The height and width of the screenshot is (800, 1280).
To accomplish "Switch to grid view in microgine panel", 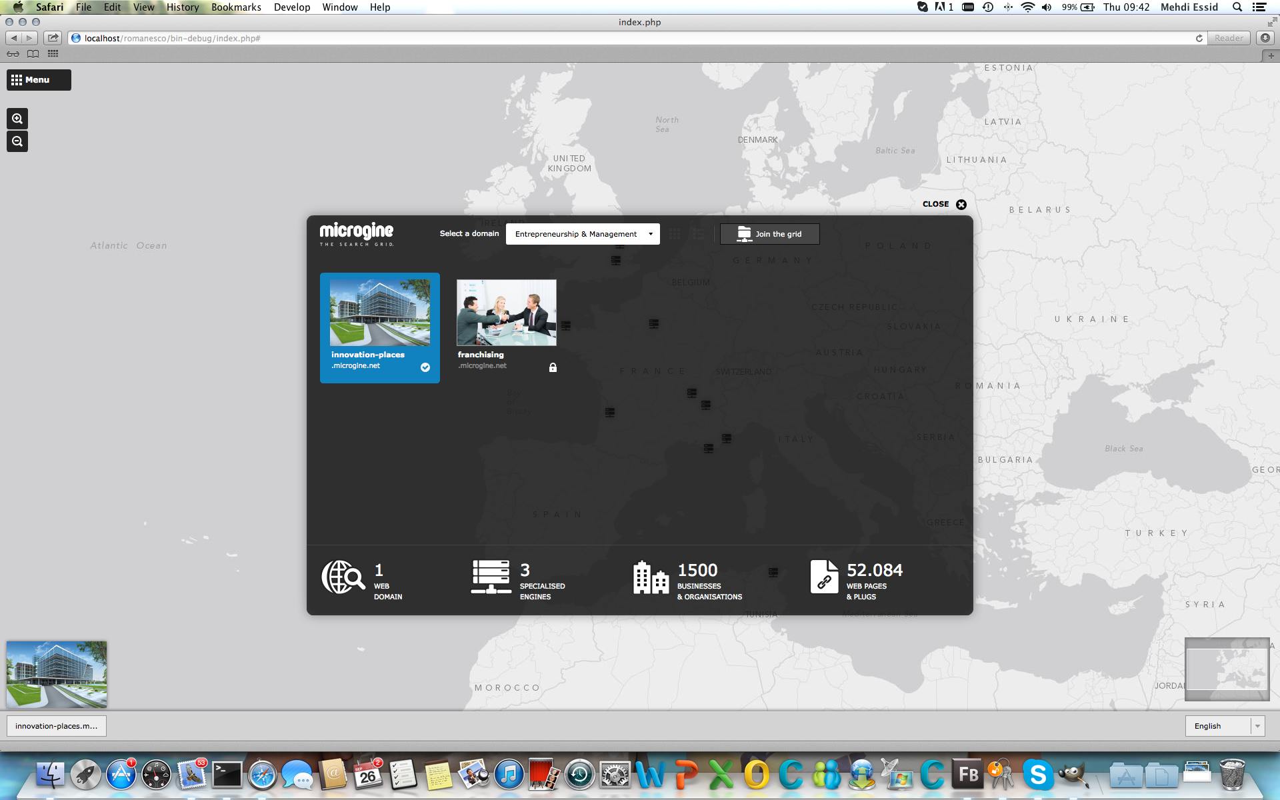I will point(675,234).
